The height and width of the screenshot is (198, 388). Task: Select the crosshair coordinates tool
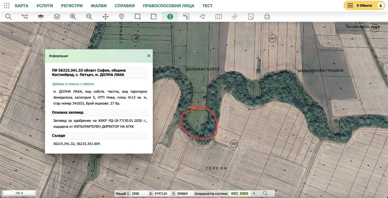(235, 17)
